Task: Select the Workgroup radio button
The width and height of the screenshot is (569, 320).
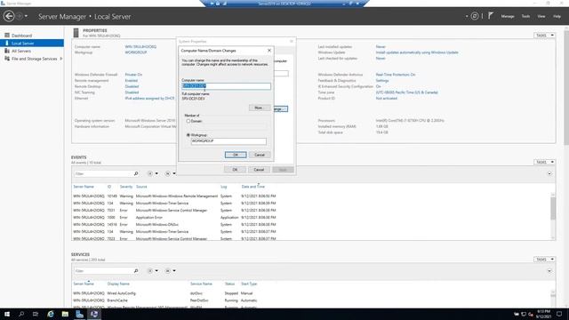Action: (x=188, y=135)
